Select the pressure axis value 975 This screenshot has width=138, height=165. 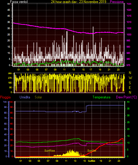[128, 65]
